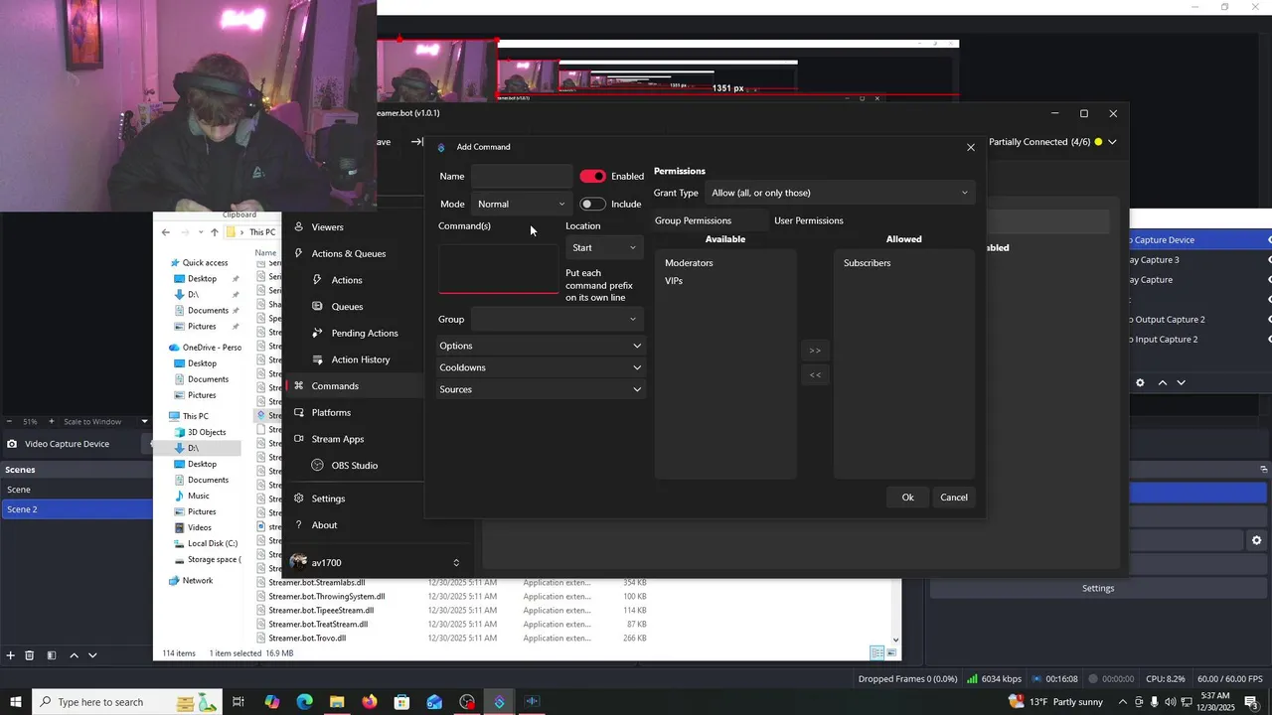Viewport: 1272px width, 715px height.
Task: Open Streamer.bot Settings sidebar item
Action: (328, 499)
